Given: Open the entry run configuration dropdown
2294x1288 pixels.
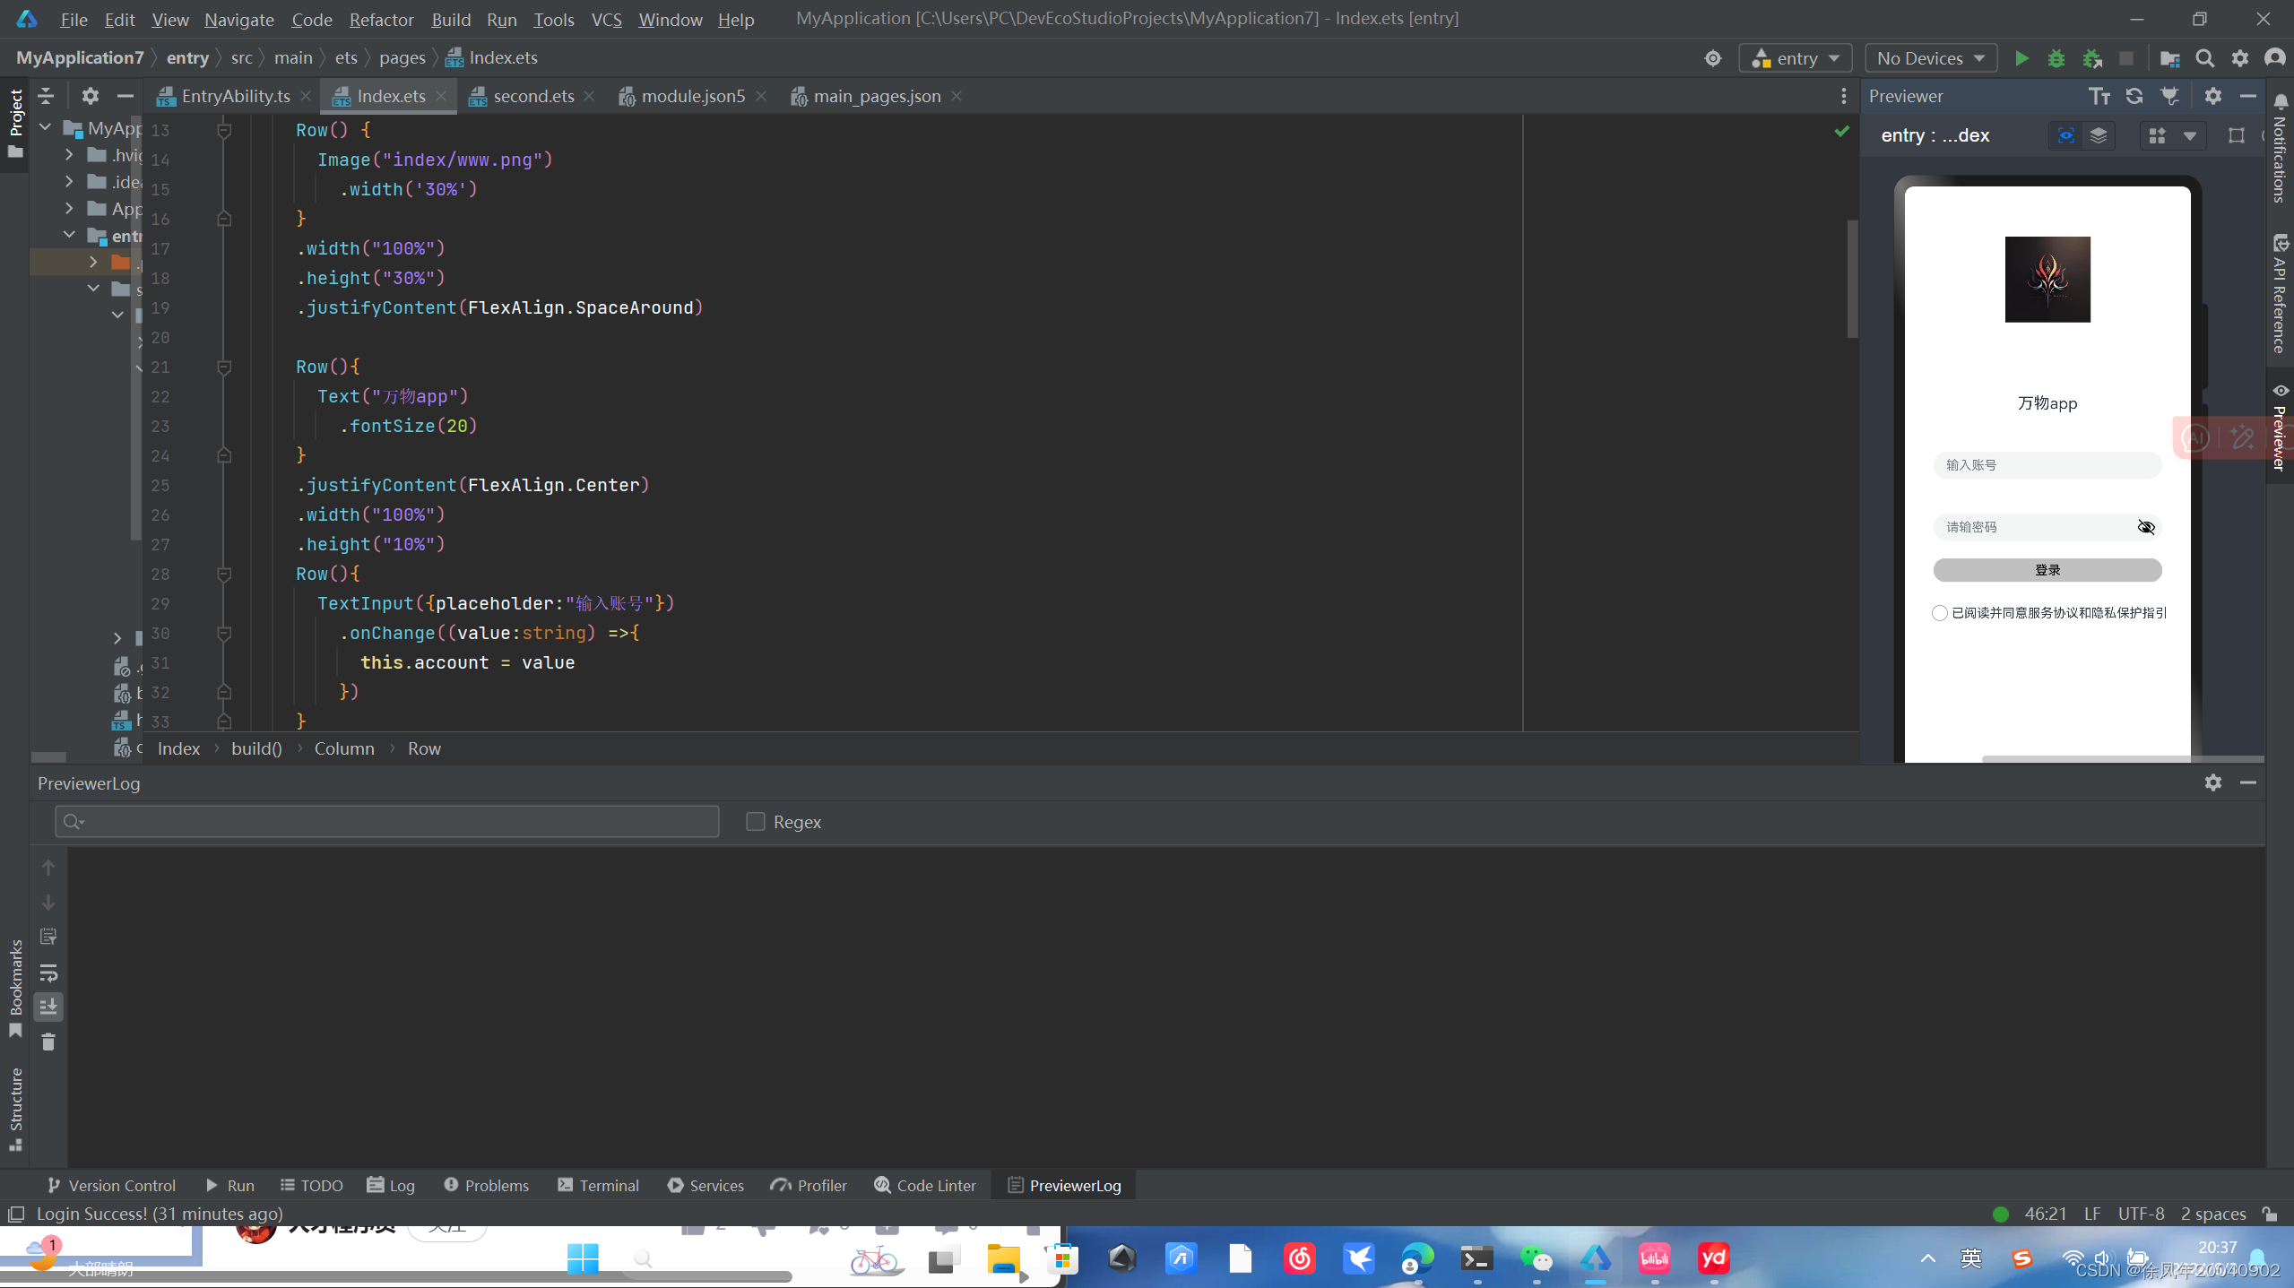Looking at the screenshot, I should (1796, 58).
